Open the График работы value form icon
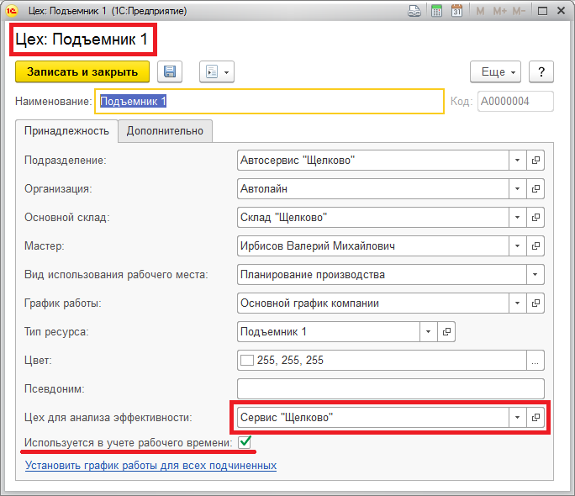575x496 pixels. pos(535,303)
